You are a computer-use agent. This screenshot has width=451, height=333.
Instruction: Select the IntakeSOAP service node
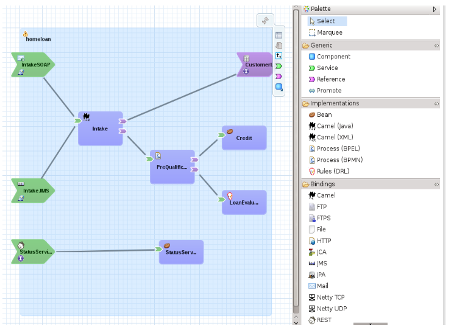33,65
